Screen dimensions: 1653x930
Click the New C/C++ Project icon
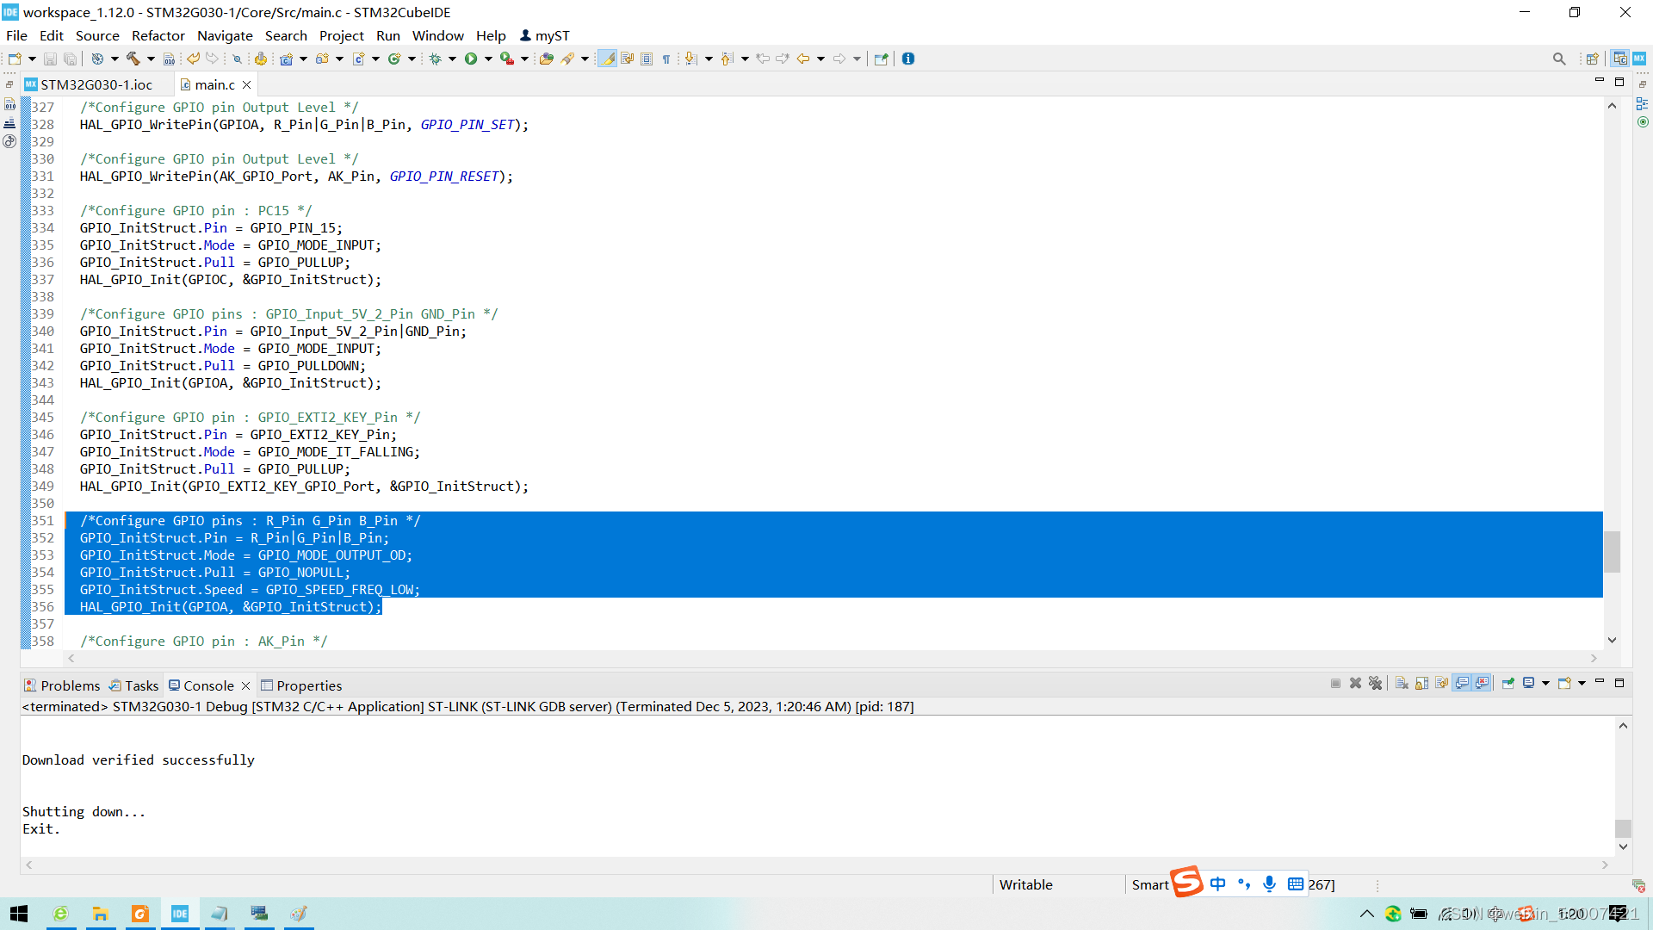[286, 59]
